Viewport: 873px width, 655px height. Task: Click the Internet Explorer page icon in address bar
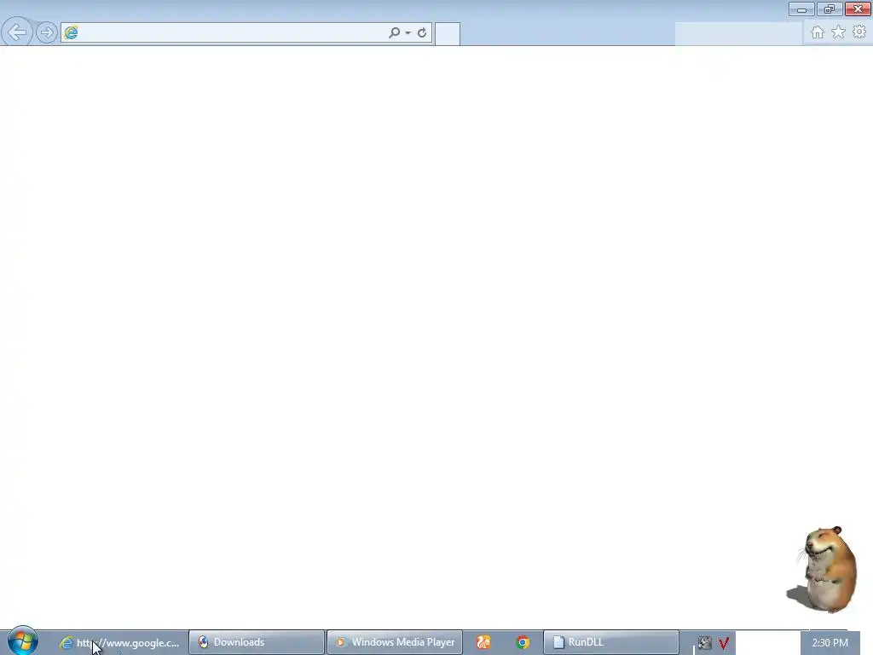(x=72, y=32)
